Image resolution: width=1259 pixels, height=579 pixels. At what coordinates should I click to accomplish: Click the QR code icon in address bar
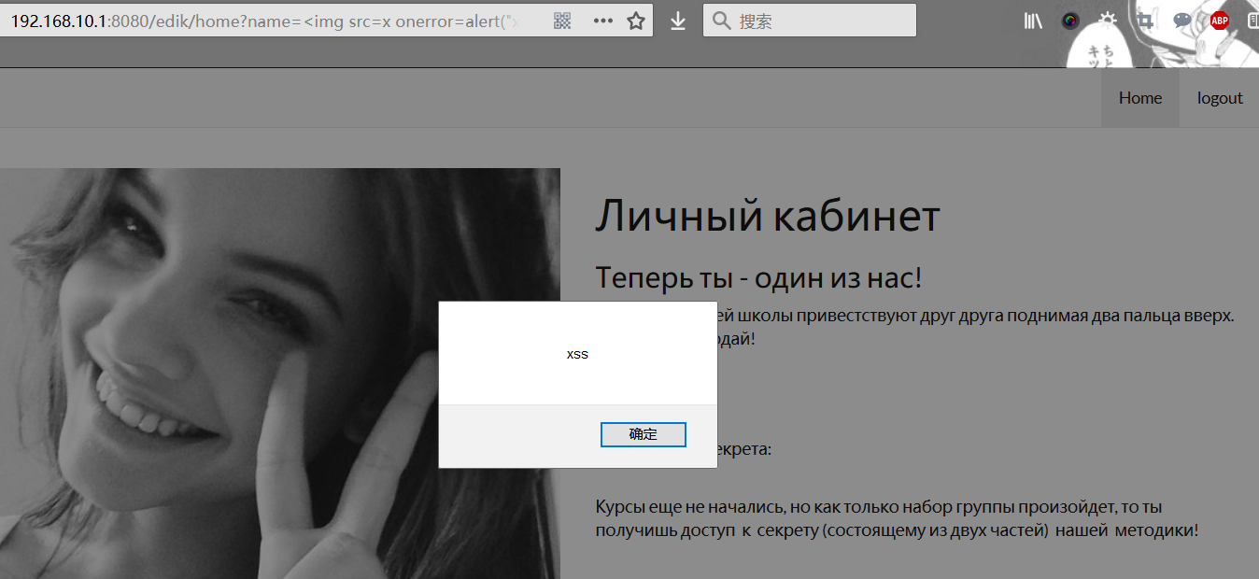pos(562,21)
